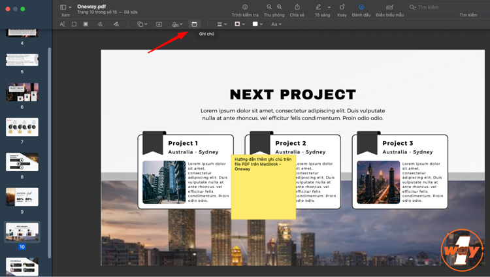Click the Note (Ghi chú) tool
Viewport: 490px width, 277px height.
pos(194,24)
